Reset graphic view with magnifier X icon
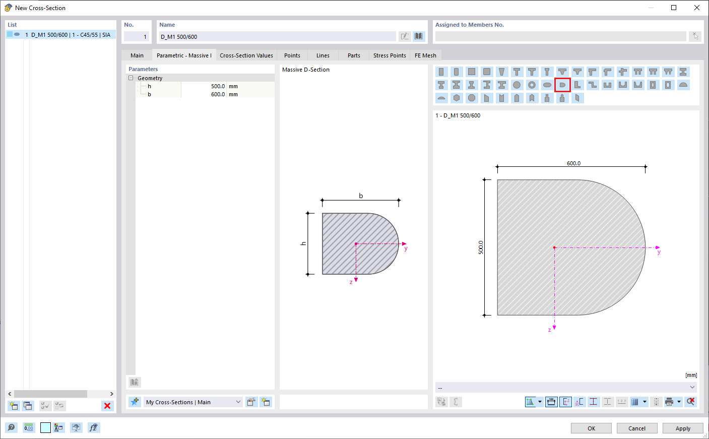The width and height of the screenshot is (709, 439). click(691, 402)
